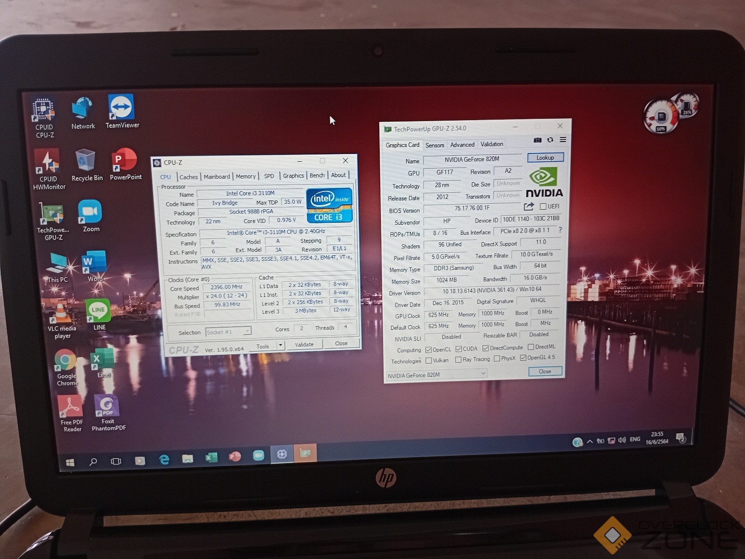Launch TeamViewer from the desktop
Image resolution: width=745 pixels, height=559 pixels.
(122, 111)
